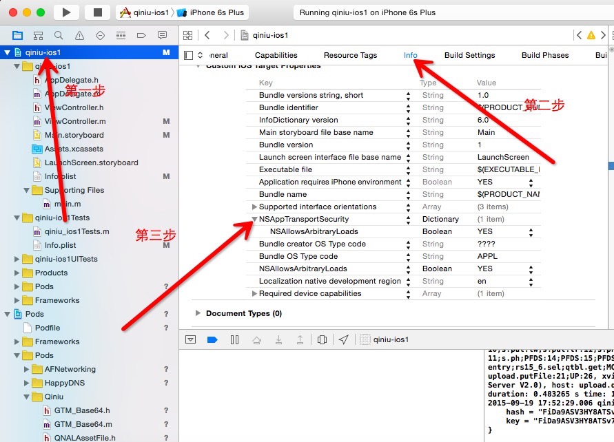
Task: Click the Step over debug icon
Action: click(256, 340)
